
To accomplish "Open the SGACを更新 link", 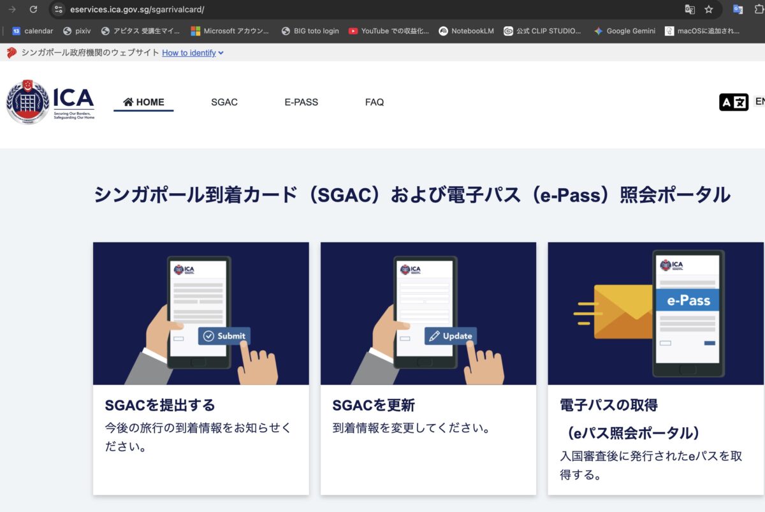I will [x=374, y=405].
